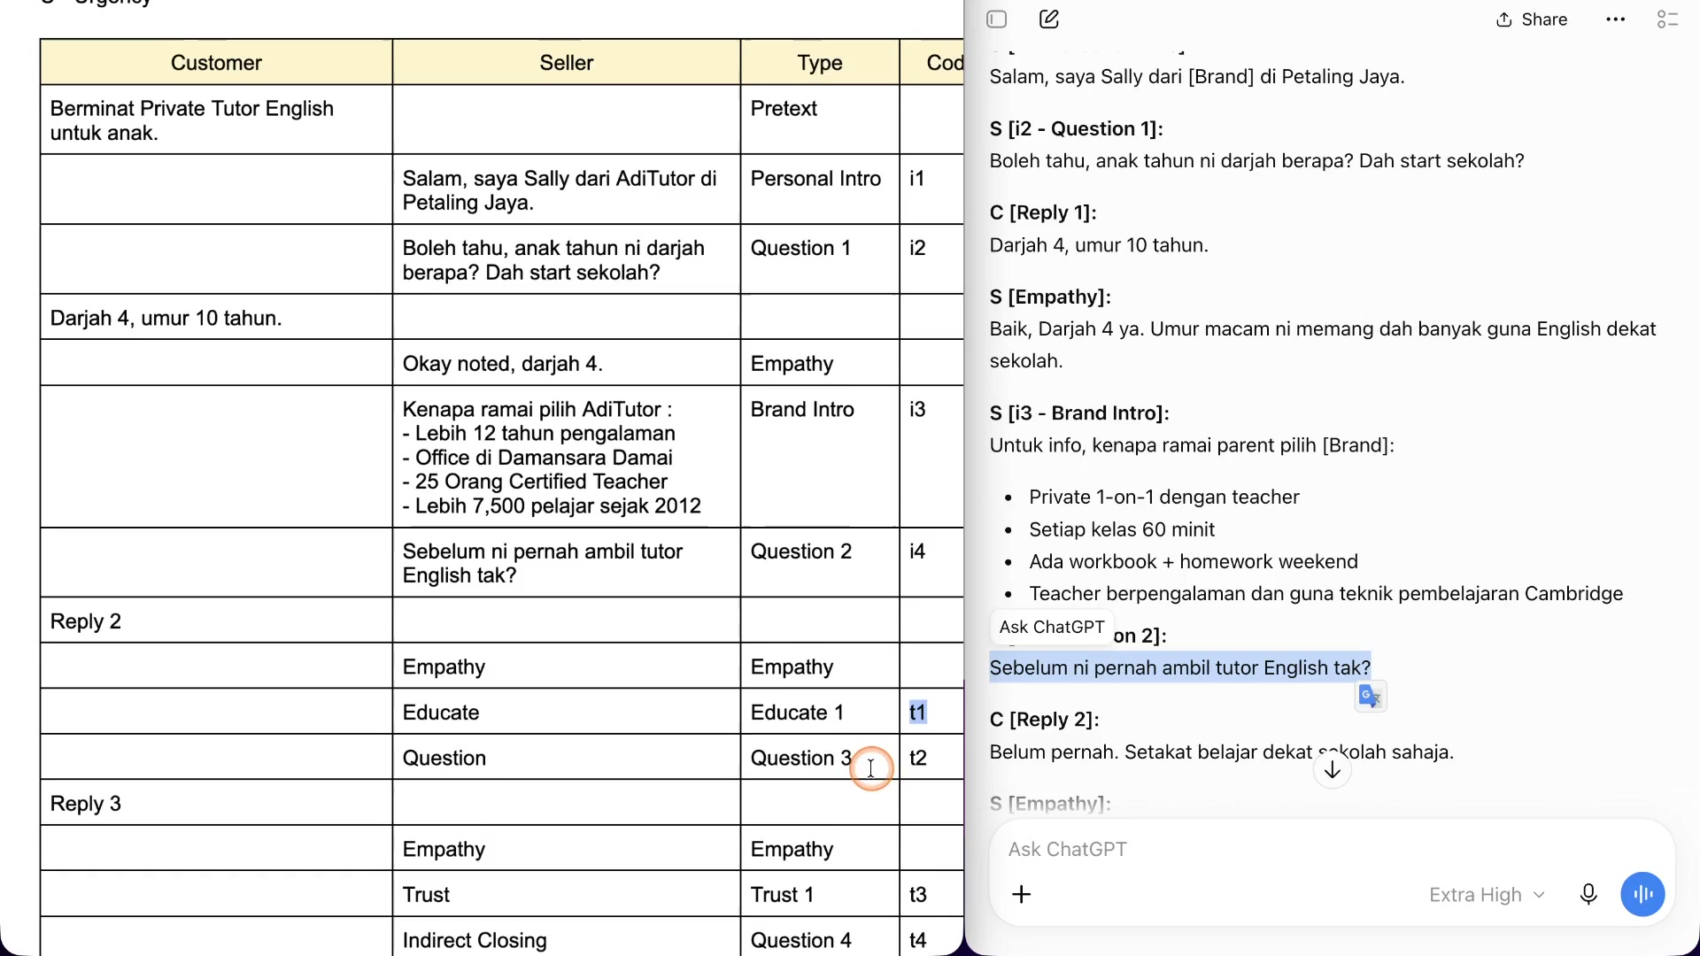Open the Extra High model dropdown
Screen dimensions: 1700x956
point(1487,895)
